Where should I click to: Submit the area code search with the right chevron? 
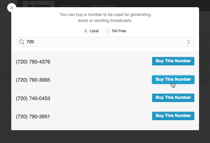click(189, 42)
